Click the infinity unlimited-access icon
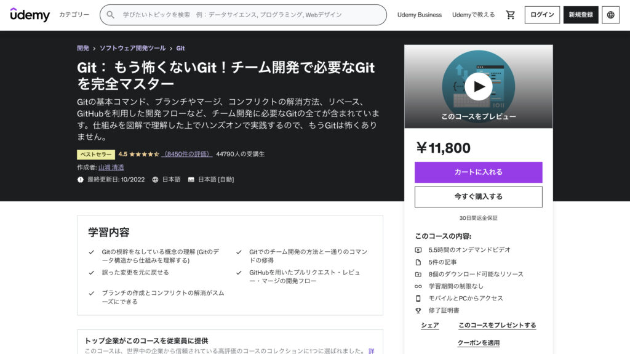Viewport: 630px width, 354px height. 418,286
